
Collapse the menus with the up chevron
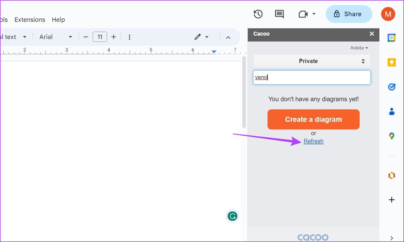tap(228, 37)
